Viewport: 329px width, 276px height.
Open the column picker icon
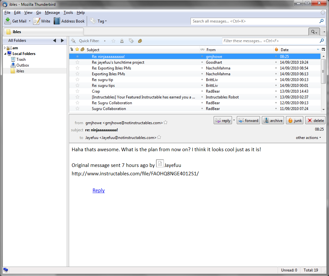[x=323, y=50]
